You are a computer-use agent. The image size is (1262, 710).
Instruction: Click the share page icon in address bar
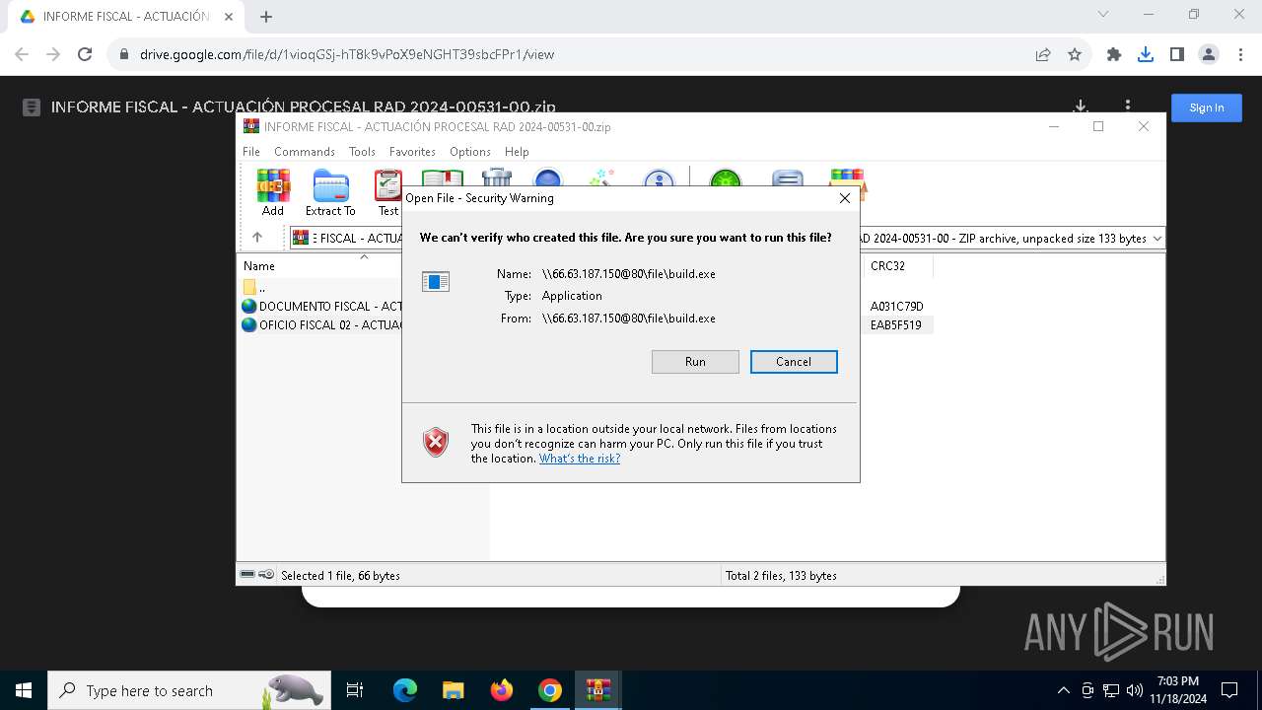tap(1043, 54)
